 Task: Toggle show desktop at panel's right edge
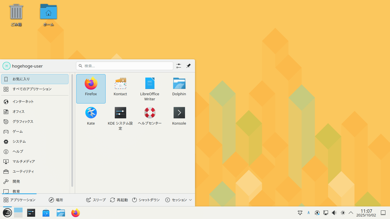(x=383, y=213)
